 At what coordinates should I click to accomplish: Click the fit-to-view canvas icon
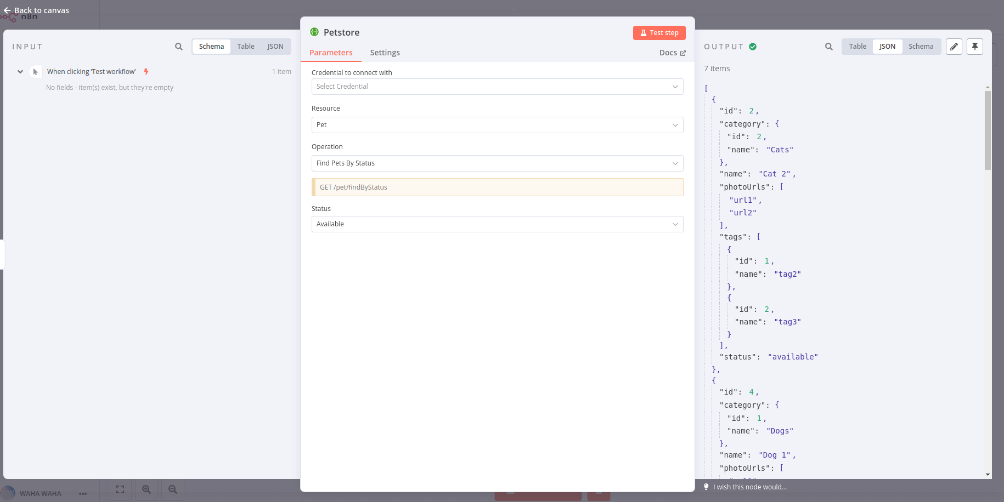[x=120, y=489]
